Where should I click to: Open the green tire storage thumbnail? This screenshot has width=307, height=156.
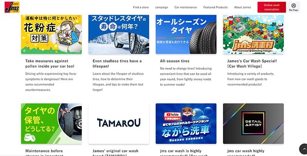tap(51, 124)
